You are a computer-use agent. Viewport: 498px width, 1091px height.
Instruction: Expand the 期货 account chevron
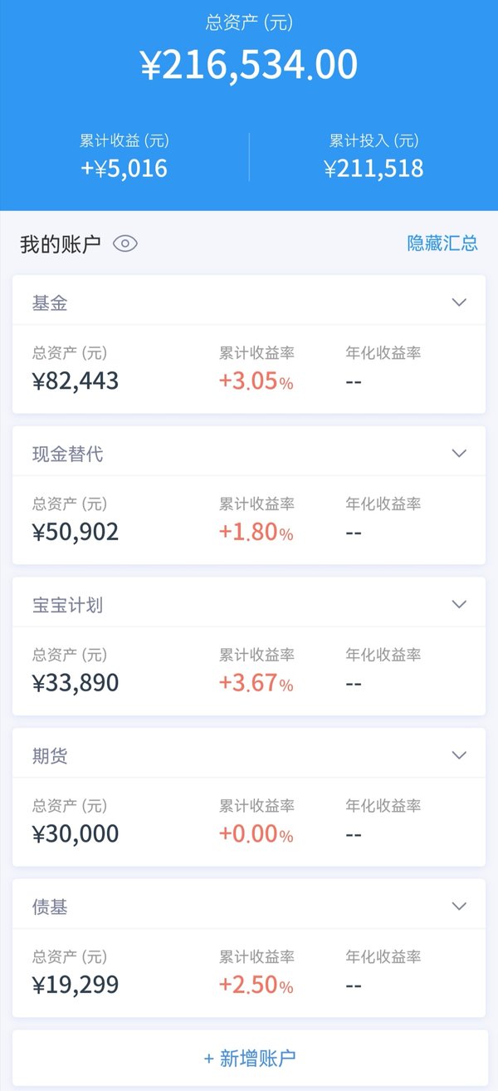click(460, 755)
